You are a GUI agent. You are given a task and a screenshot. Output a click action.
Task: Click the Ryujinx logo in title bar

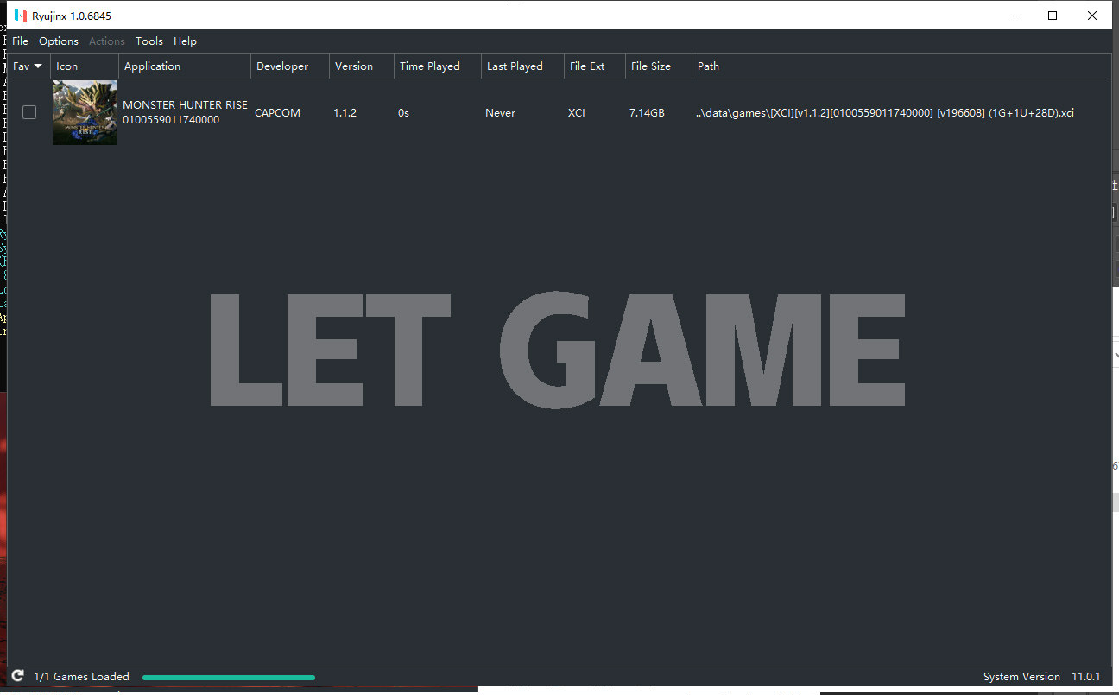20,16
